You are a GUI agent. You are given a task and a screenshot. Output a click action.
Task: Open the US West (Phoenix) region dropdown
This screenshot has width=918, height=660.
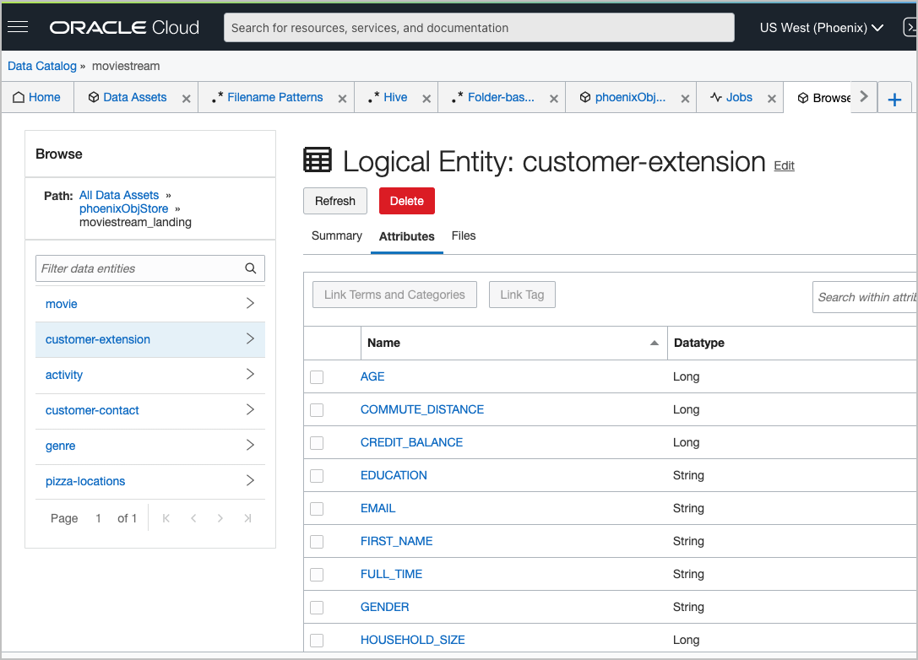[820, 26]
